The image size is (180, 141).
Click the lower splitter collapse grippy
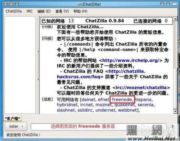pos(38,79)
